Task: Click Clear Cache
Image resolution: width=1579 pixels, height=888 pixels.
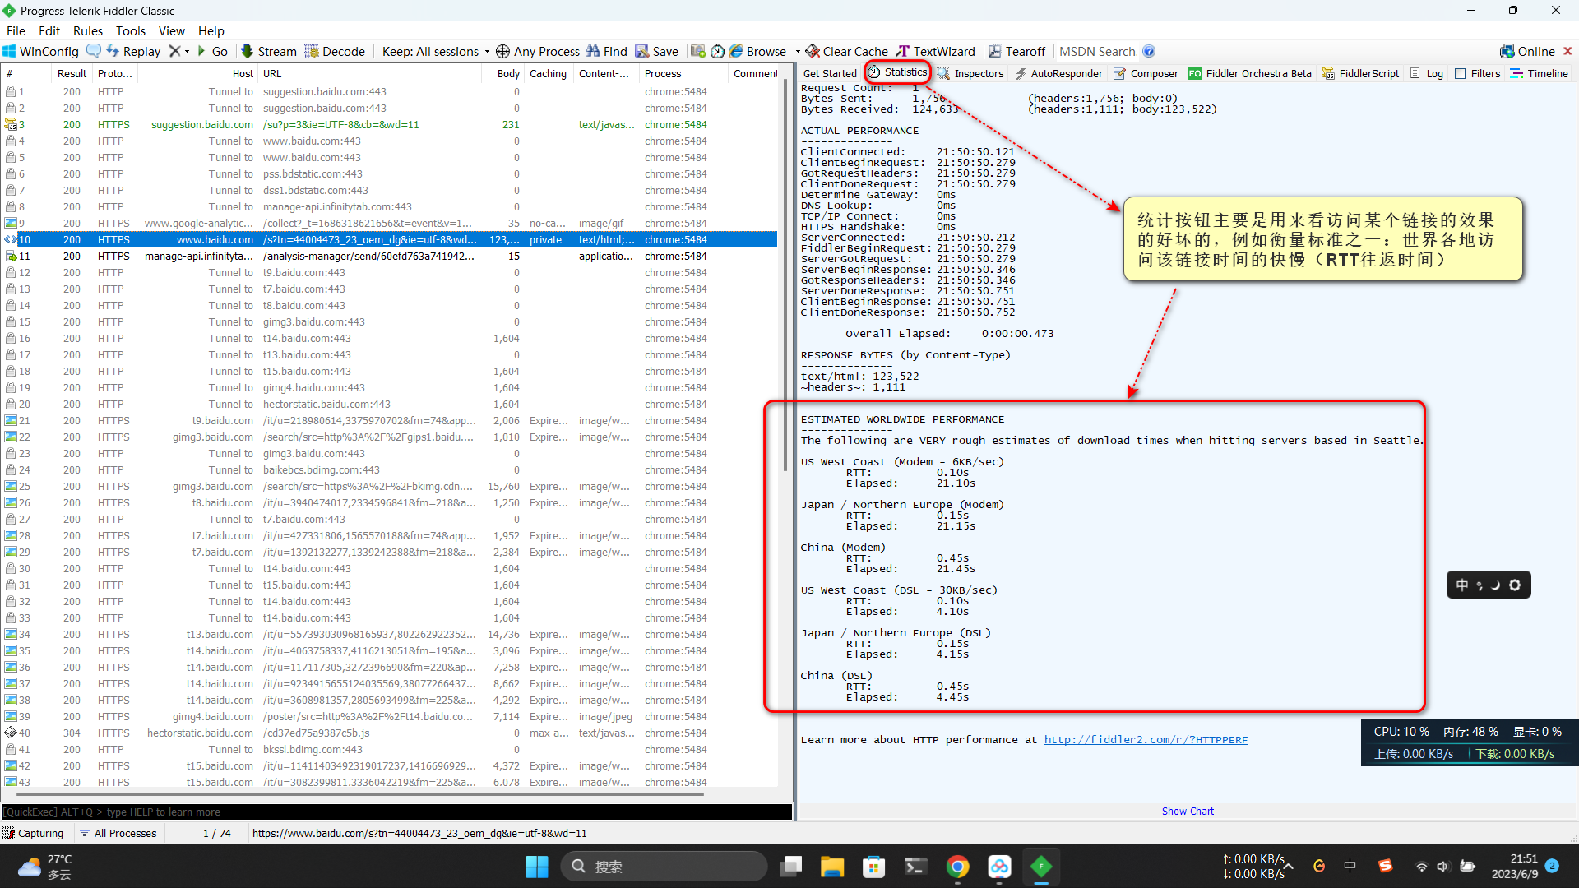Action: click(847, 51)
